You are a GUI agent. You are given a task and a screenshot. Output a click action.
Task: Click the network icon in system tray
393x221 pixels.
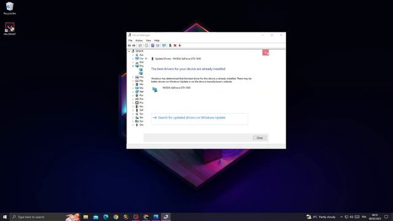346,217
